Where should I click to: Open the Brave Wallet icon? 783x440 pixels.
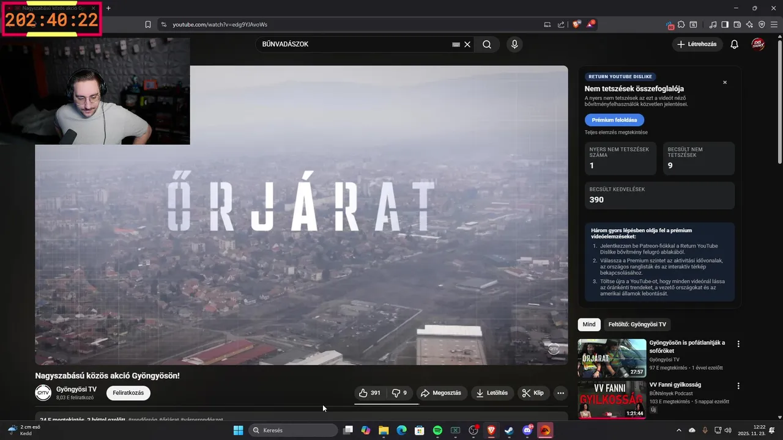737,24
